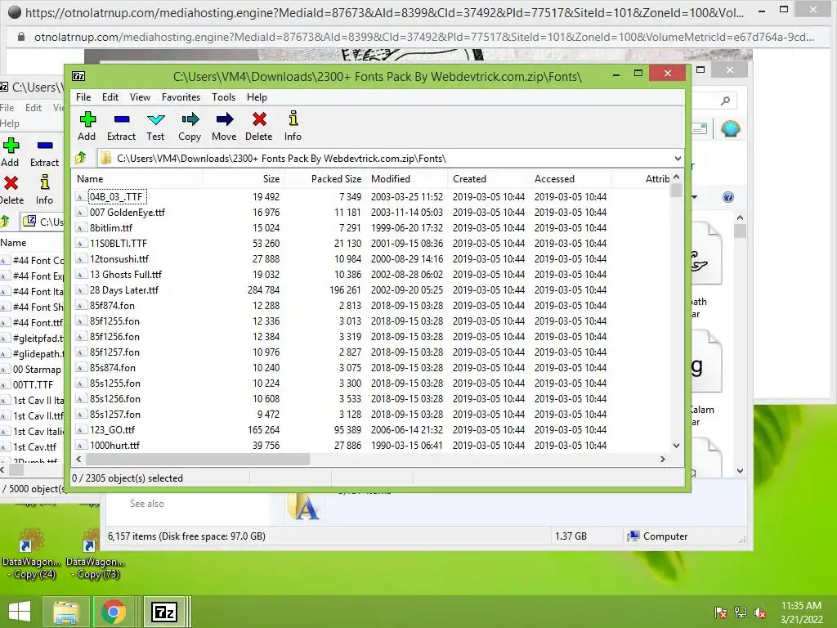Sort file list by Accessed column
The width and height of the screenshot is (837, 628).
point(570,179)
